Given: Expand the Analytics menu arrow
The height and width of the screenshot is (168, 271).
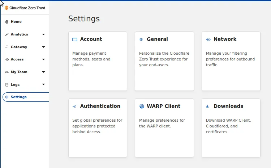Looking at the screenshot, I should 43,34.
